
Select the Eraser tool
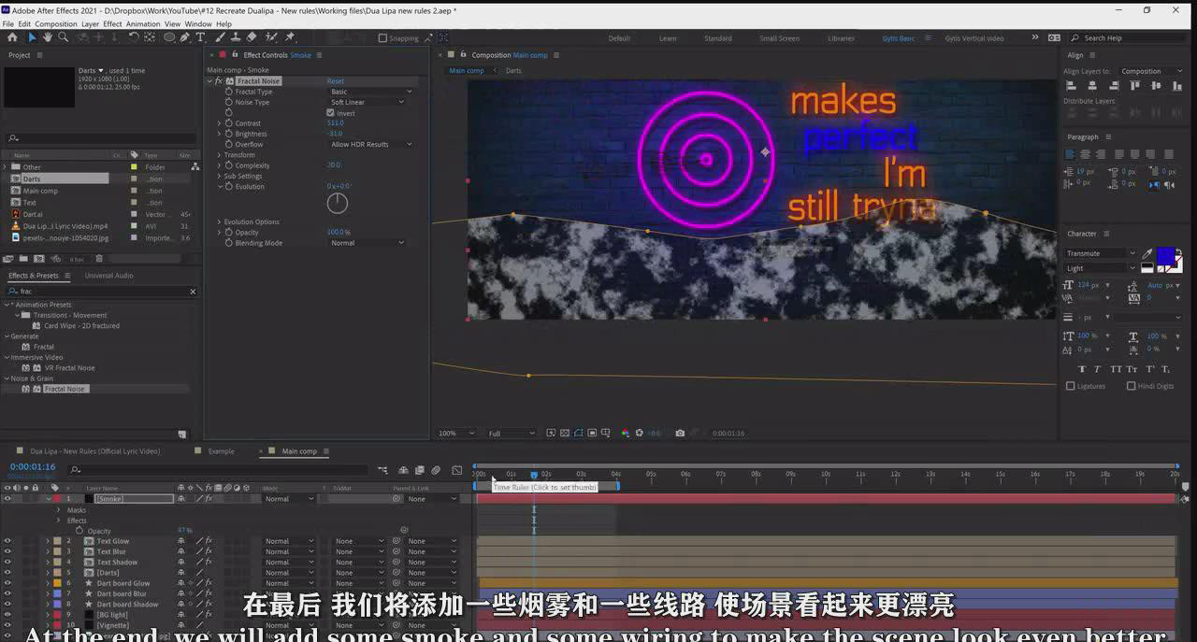click(x=252, y=37)
